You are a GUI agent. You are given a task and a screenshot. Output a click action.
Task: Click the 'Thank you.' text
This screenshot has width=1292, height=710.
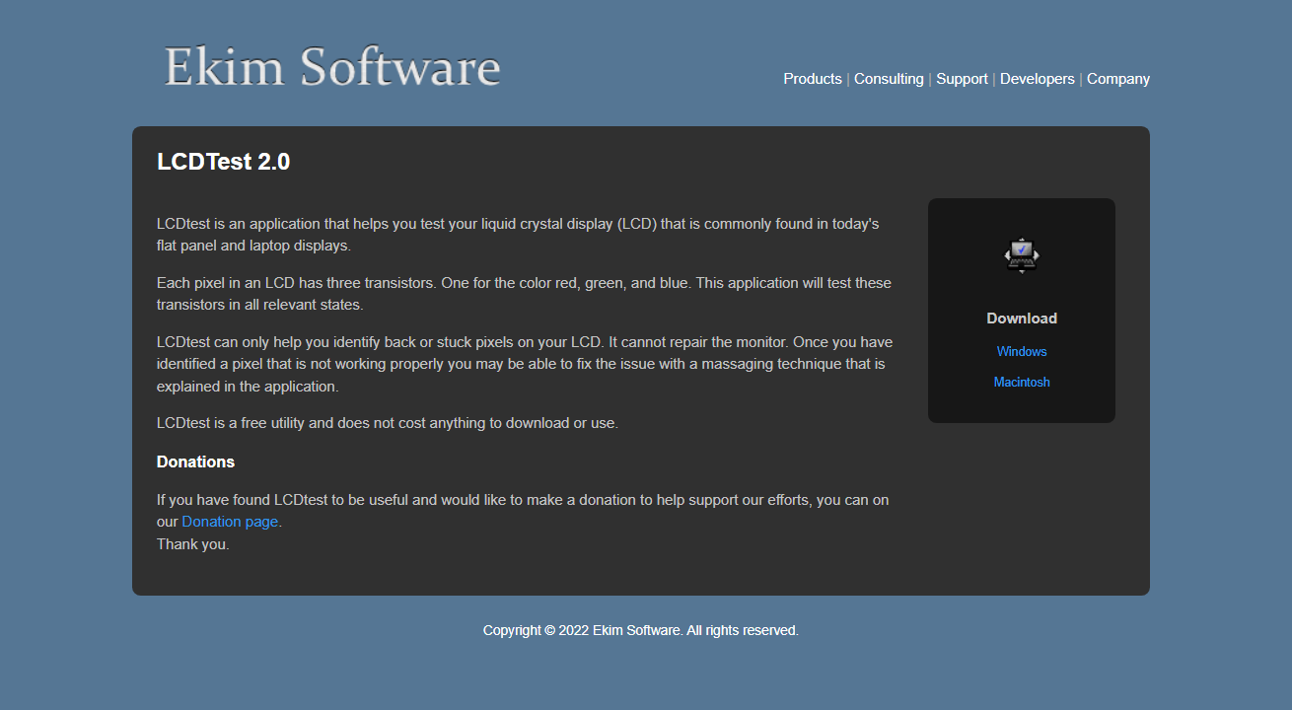click(193, 543)
